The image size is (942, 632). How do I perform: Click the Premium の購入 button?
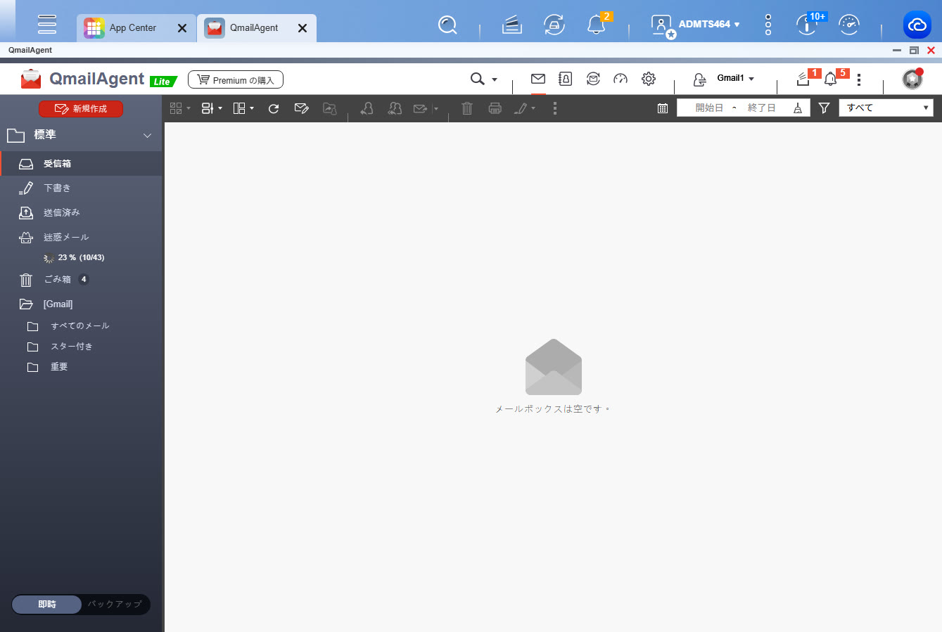(236, 80)
